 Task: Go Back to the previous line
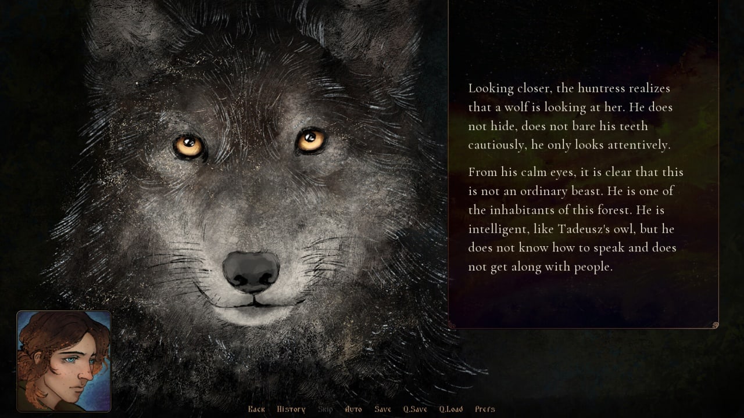coord(256,409)
